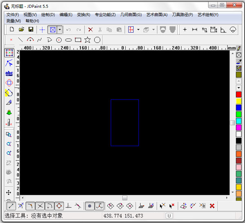Pick the red color swatch

pyautogui.click(x=238, y=95)
